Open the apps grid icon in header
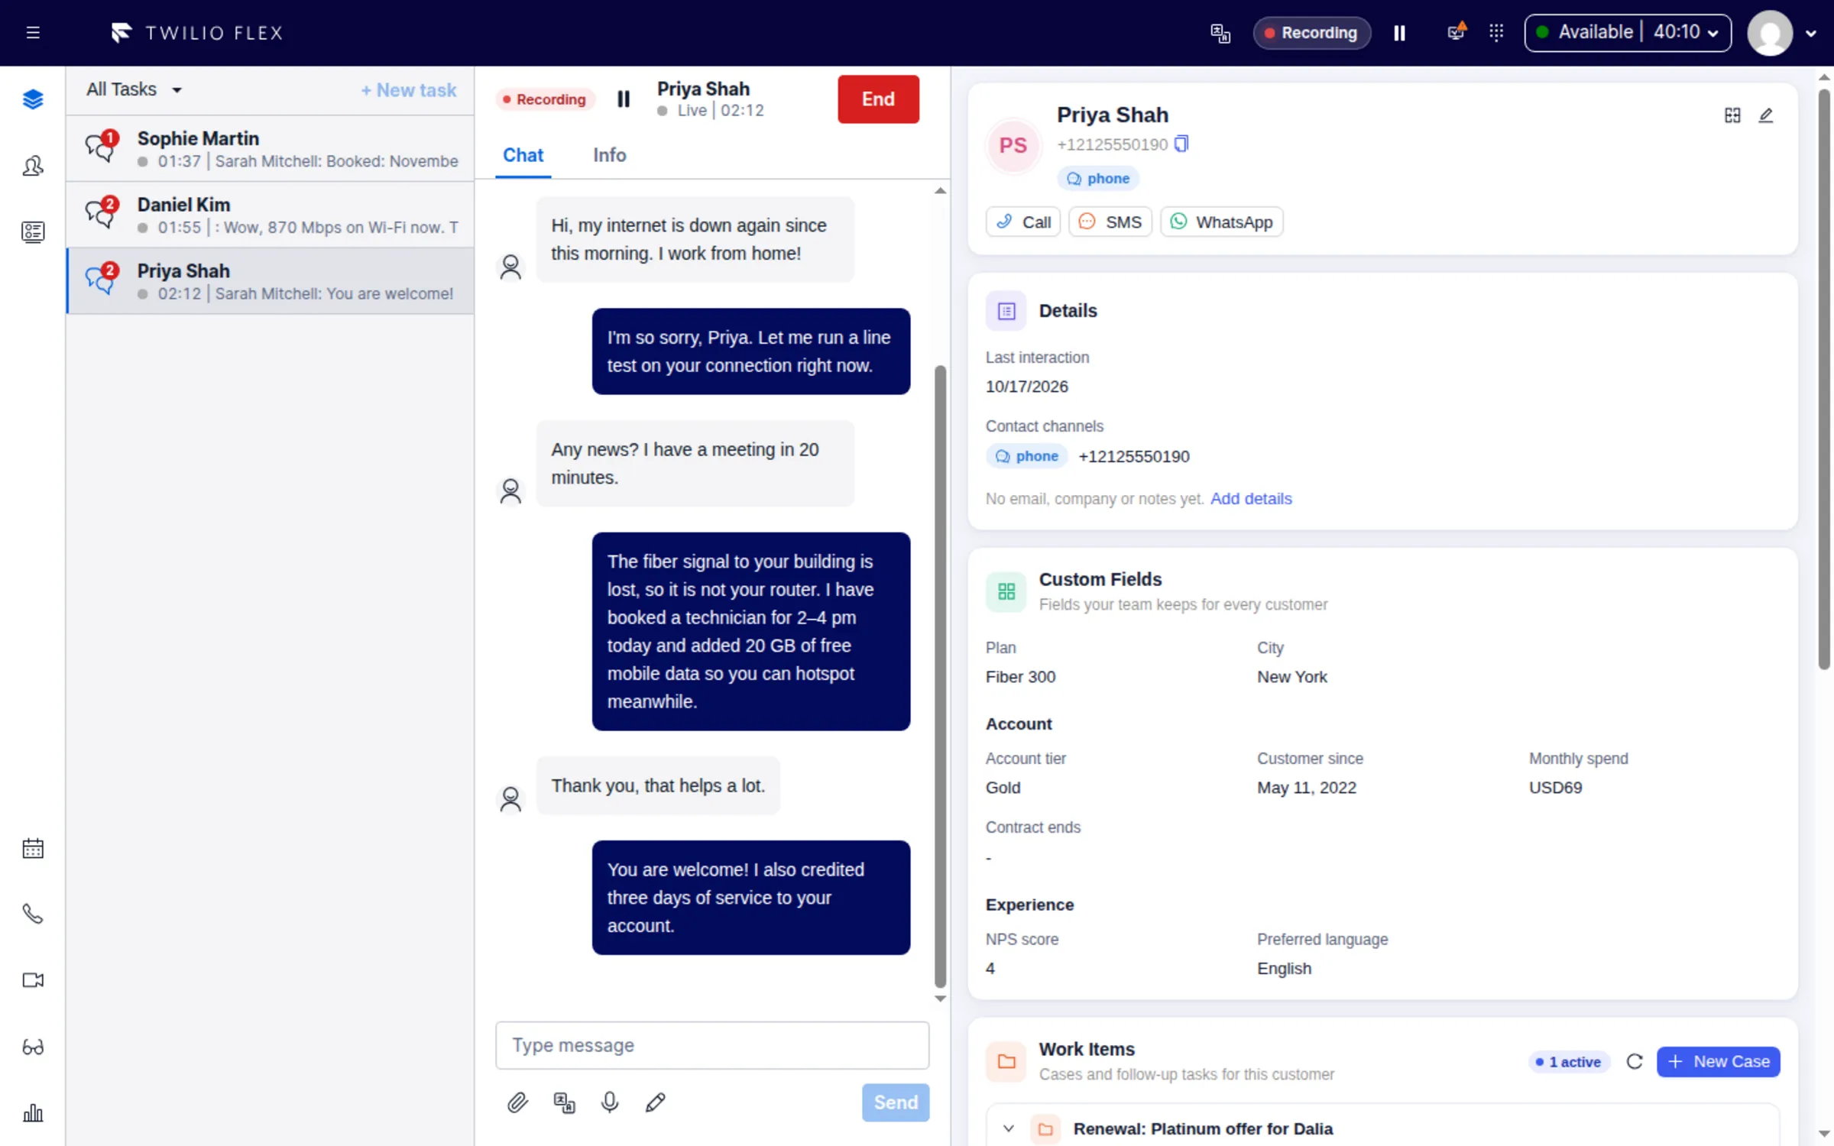 (x=1496, y=32)
